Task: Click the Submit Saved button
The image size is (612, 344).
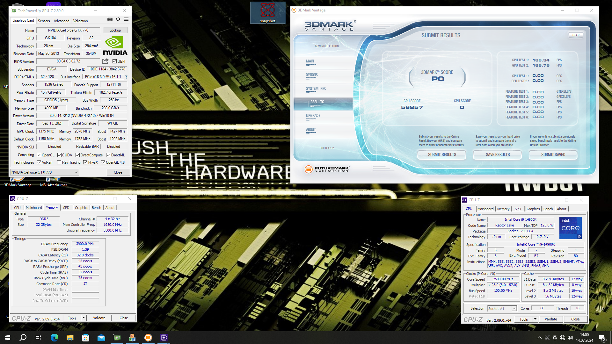Action: pyautogui.click(x=553, y=155)
